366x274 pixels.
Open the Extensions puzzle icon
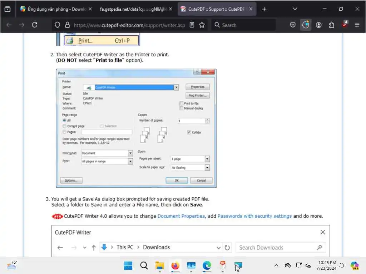coord(331,25)
